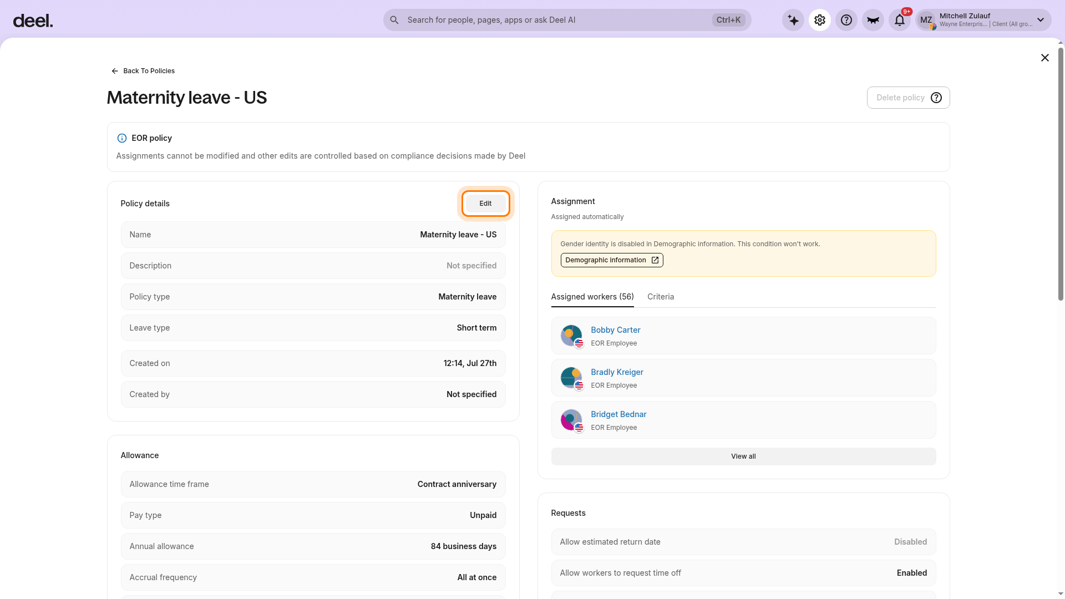
Task: Click Edit in Policy details
Action: pos(485,204)
